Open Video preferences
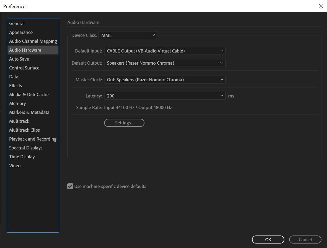327x248 pixels. 33,166
